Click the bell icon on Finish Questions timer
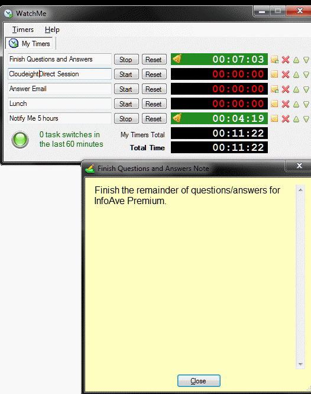Viewport: 311px width, 394px height. 177,59
